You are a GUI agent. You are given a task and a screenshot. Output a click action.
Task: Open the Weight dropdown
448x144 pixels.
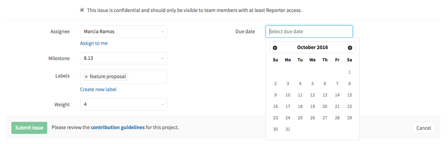click(123, 104)
